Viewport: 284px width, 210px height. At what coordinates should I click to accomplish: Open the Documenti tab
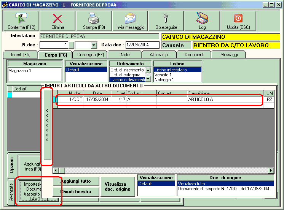[194, 55]
